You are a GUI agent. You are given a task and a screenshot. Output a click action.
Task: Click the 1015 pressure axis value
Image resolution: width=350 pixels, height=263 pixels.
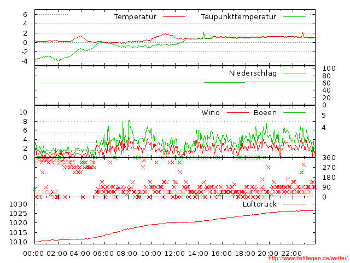pyautogui.click(x=18, y=232)
